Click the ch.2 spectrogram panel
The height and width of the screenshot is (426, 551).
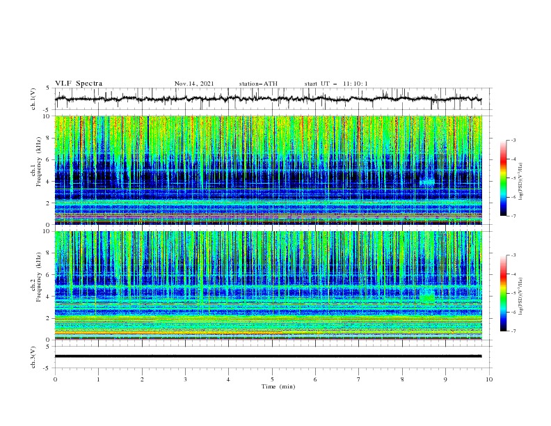269,285
